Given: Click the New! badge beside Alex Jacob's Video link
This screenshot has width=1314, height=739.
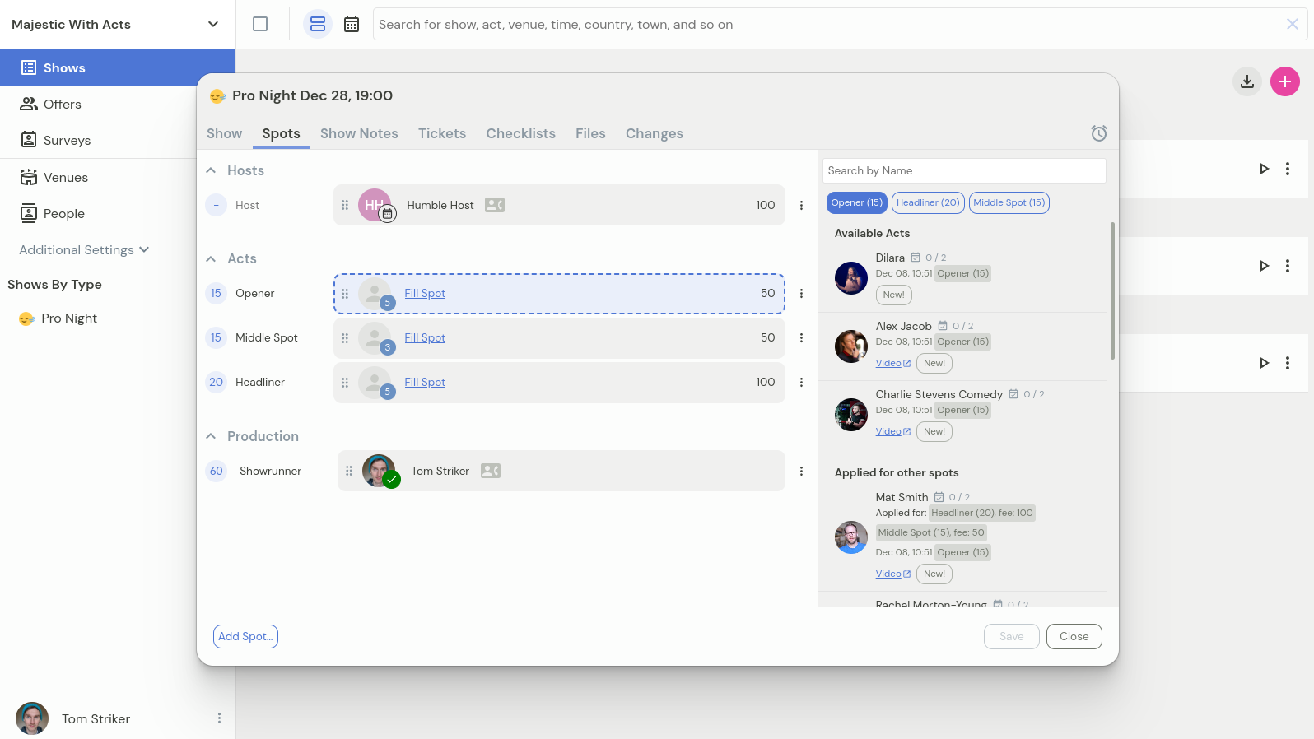Looking at the screenshot, I should (934, 363).
